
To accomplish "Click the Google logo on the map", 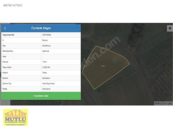I will click(x=167, y=103).
